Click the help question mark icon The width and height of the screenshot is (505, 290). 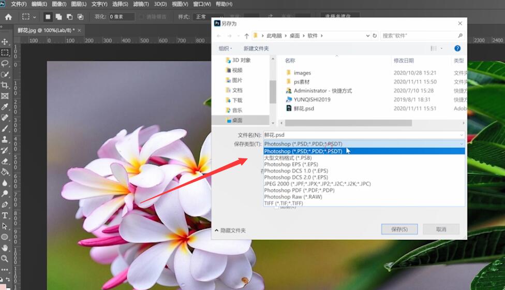click(x=457, y=48)
